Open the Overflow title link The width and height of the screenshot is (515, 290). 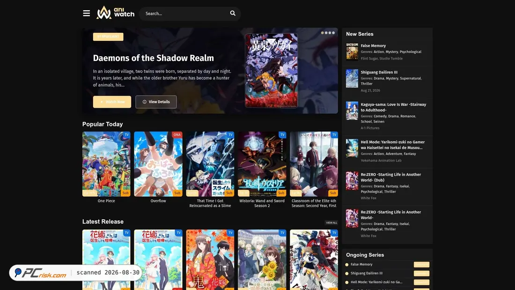pyautogui.click(x=158, y=201)
